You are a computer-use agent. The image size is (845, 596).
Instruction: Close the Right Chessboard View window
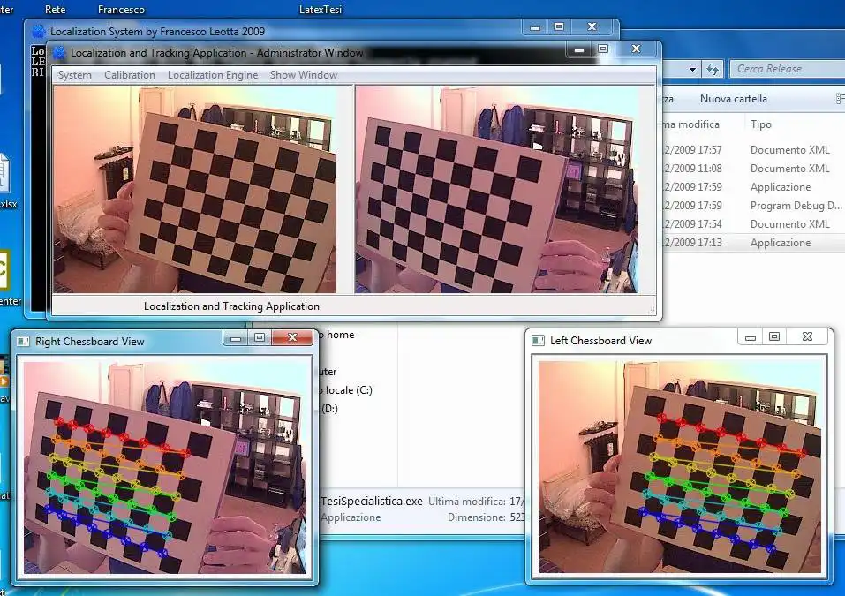292,338
